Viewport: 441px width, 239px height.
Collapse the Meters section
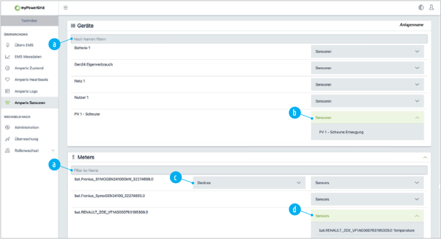(425, 157)
